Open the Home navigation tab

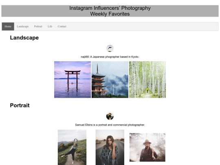click(8, 26)
